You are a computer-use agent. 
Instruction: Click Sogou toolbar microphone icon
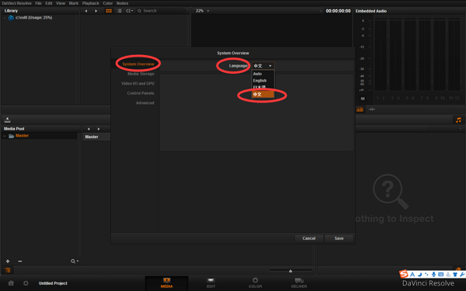click(433, 275)
